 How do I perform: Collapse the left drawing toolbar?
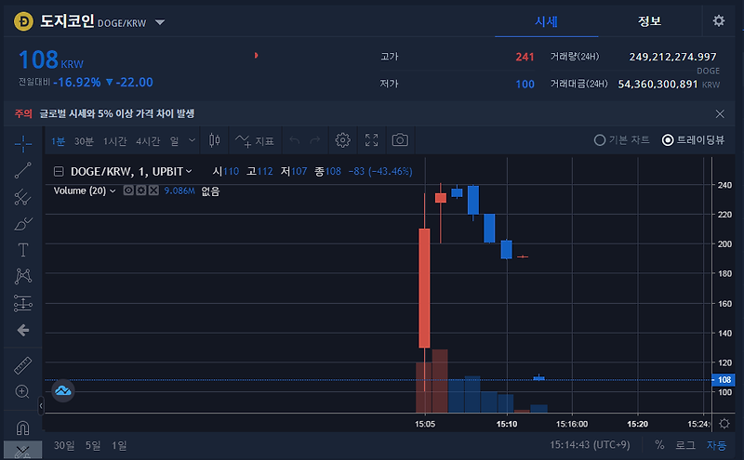point(41,405)
